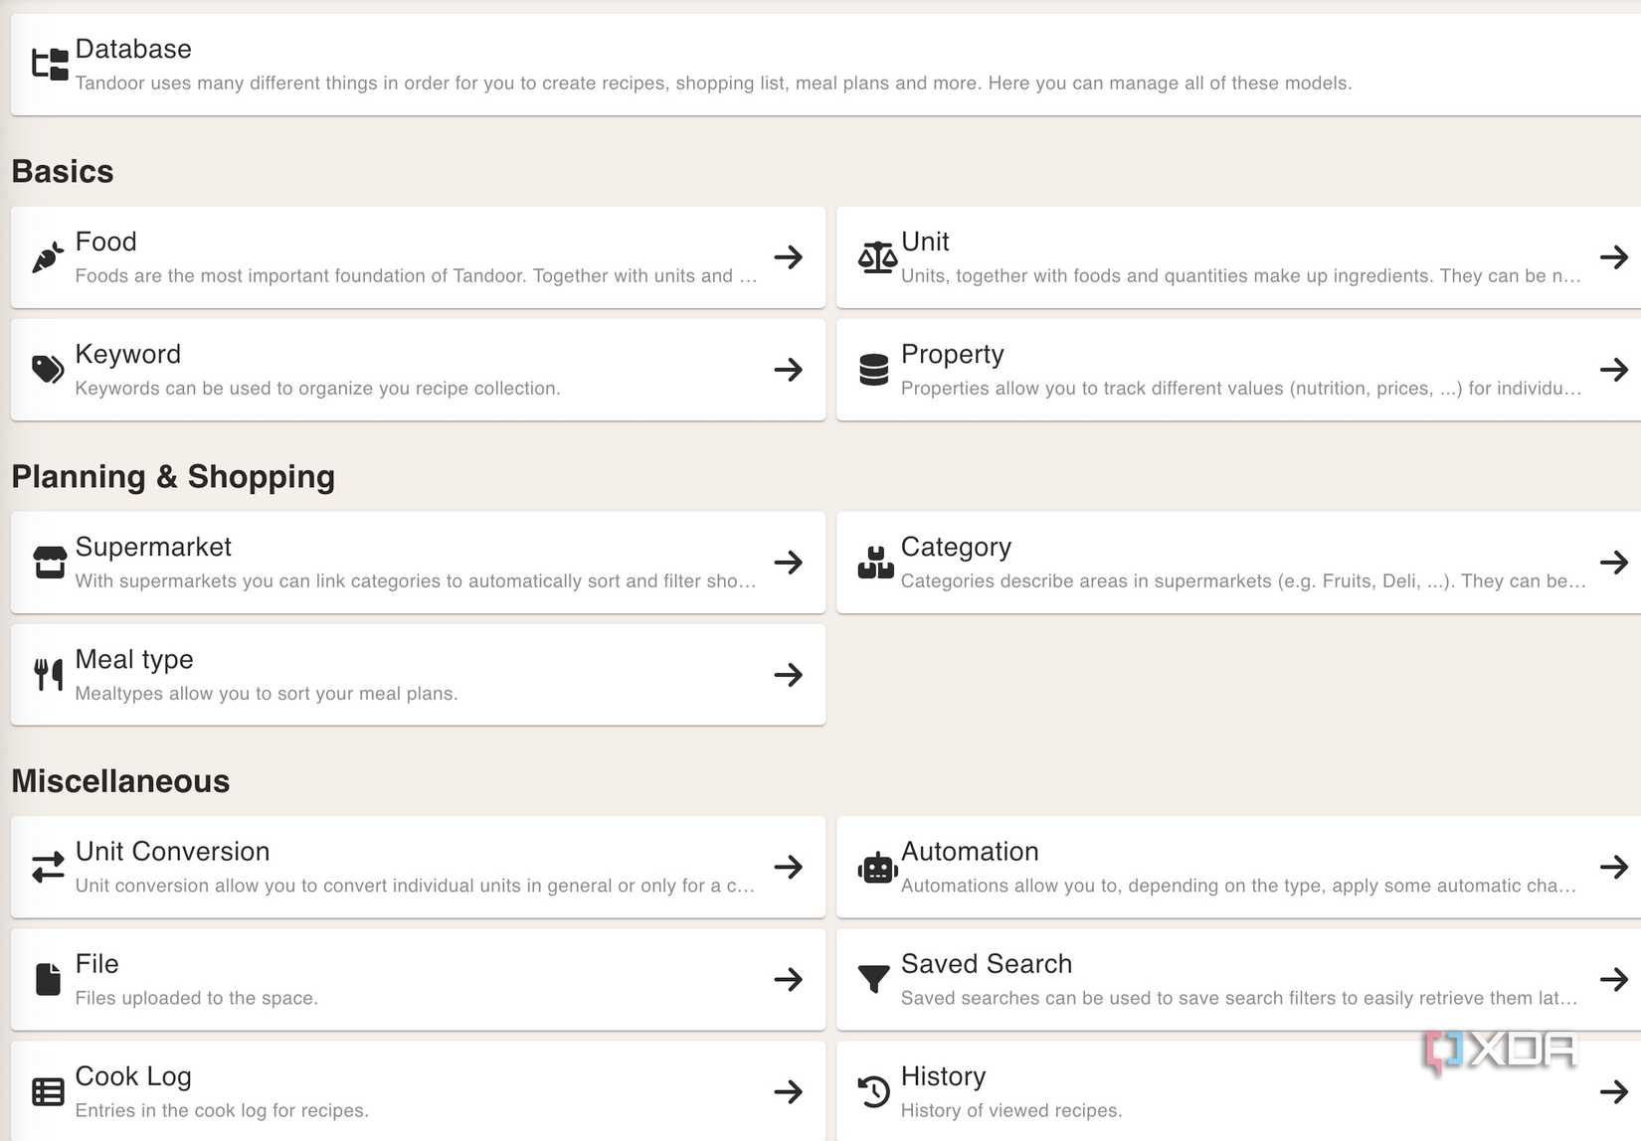Click the Unit Conversion title

click(x=172, y=852)
